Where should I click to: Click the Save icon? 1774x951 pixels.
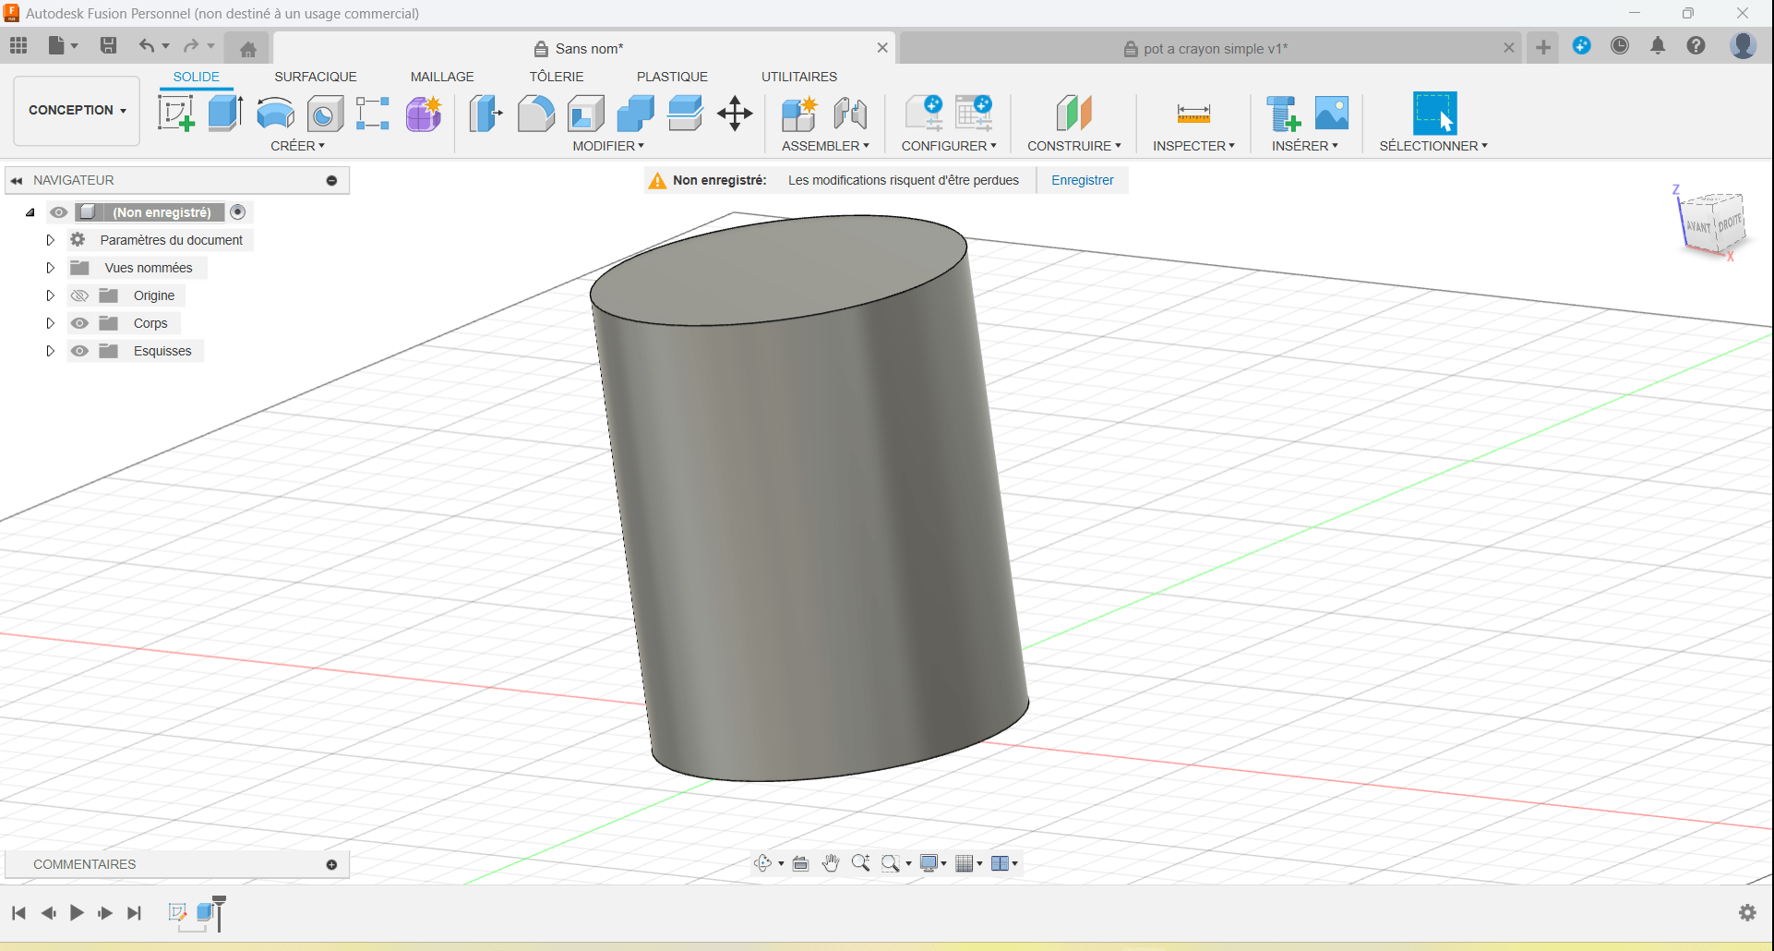109,45
